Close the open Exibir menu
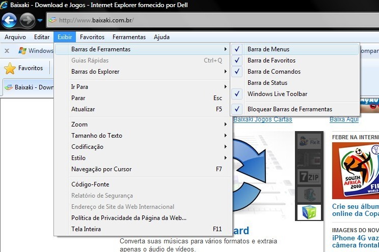This screenshot has height=252, width=379. pyautogui.click(x=65, y=37)
